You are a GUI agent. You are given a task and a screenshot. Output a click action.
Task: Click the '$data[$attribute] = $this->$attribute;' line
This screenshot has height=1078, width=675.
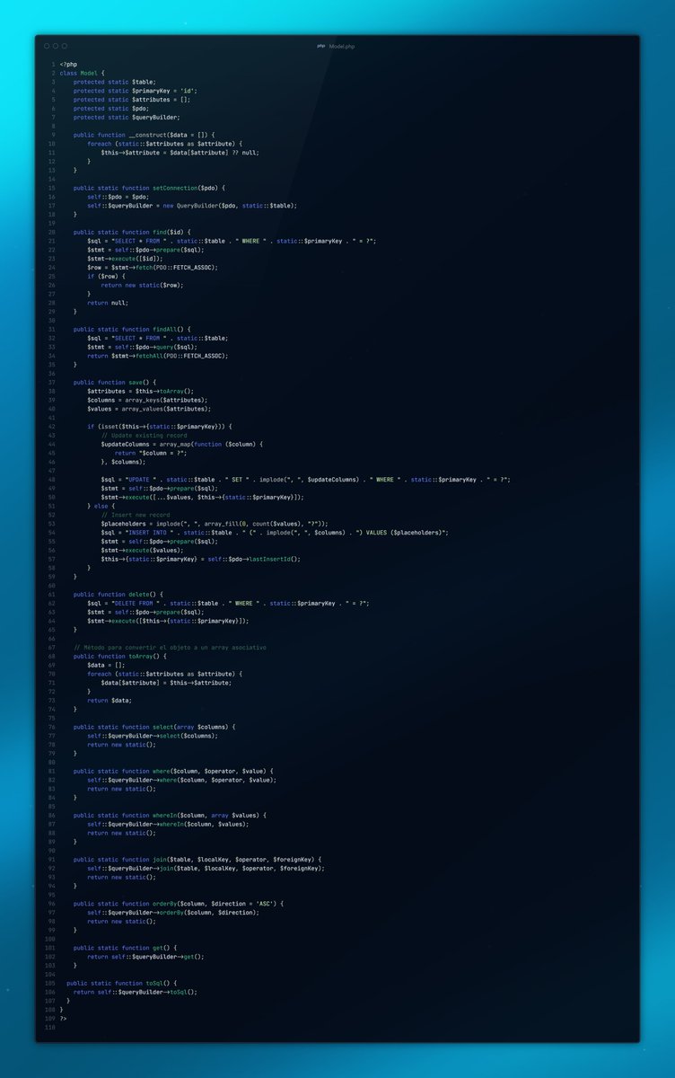166,683
